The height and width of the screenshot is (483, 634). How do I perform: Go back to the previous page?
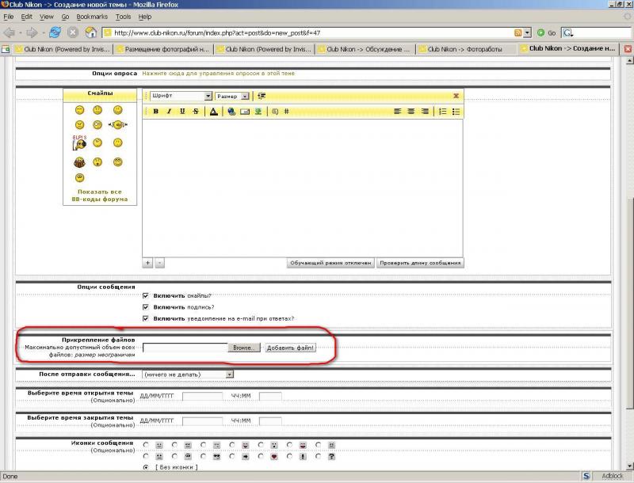pyautogui.click(x=9, y=32)
